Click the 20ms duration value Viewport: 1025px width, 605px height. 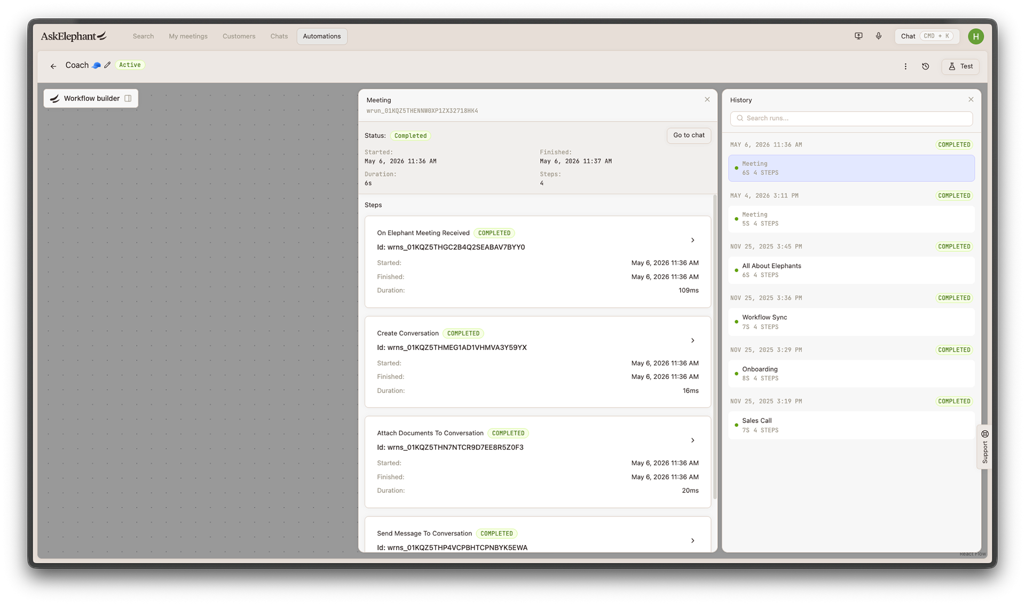690,491
